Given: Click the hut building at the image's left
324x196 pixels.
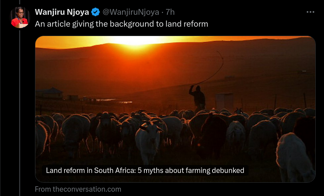Looking at the screenshot, I should (x=49, y=93).
